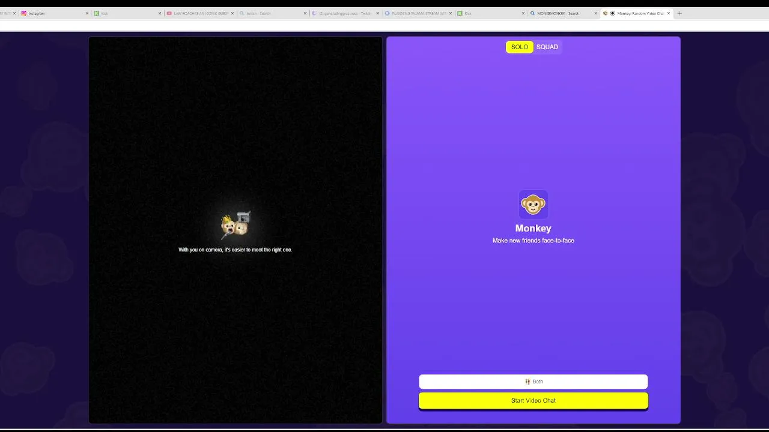Switch to SQUAD chat mode
This screenshot has height=432, width=769.
click(x=547, y=47)
